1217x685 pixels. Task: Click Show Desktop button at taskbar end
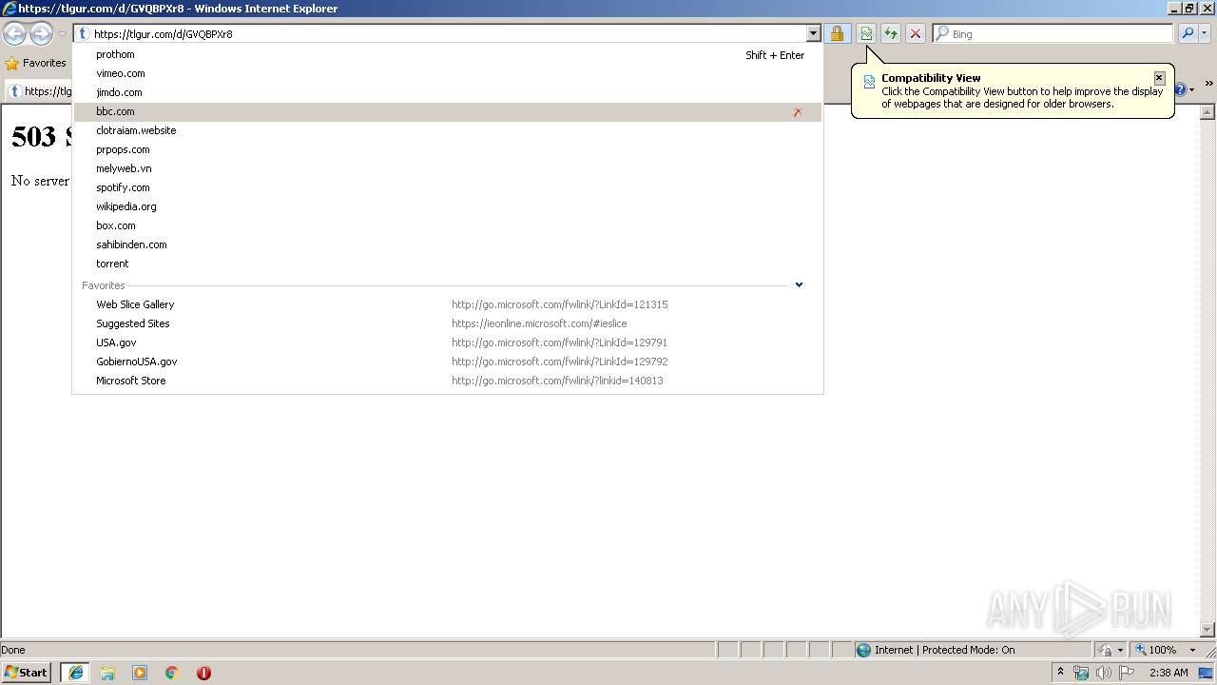click(1207, 673)
